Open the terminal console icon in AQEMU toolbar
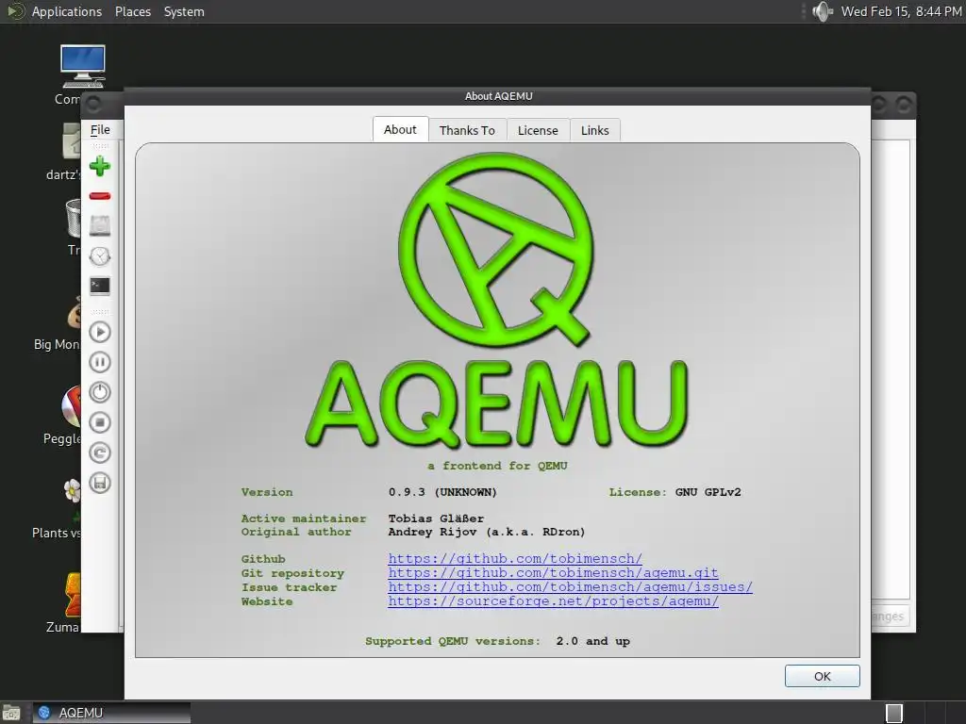This screenshot has width=966, height=724. 100,287
